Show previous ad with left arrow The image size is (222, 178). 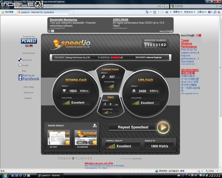[49, 31]
